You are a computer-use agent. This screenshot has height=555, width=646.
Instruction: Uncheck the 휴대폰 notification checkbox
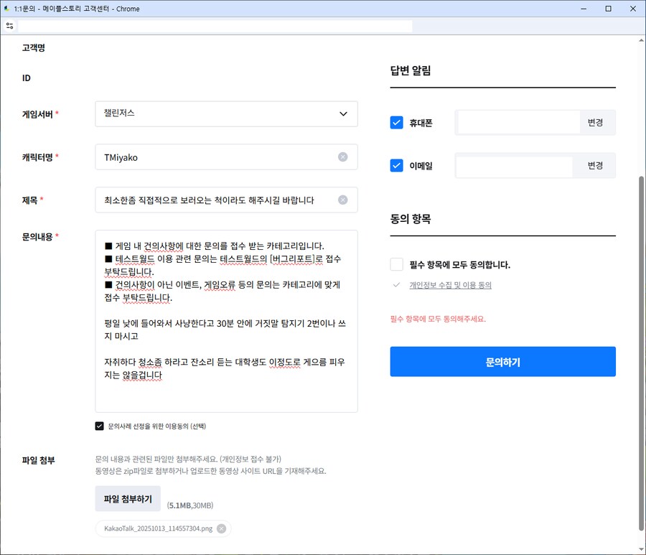point(397,123)
